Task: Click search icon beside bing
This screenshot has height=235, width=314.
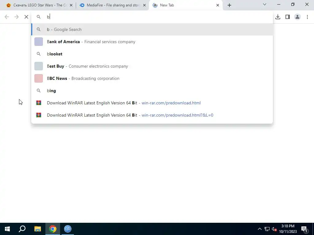Action: [39, 91]
